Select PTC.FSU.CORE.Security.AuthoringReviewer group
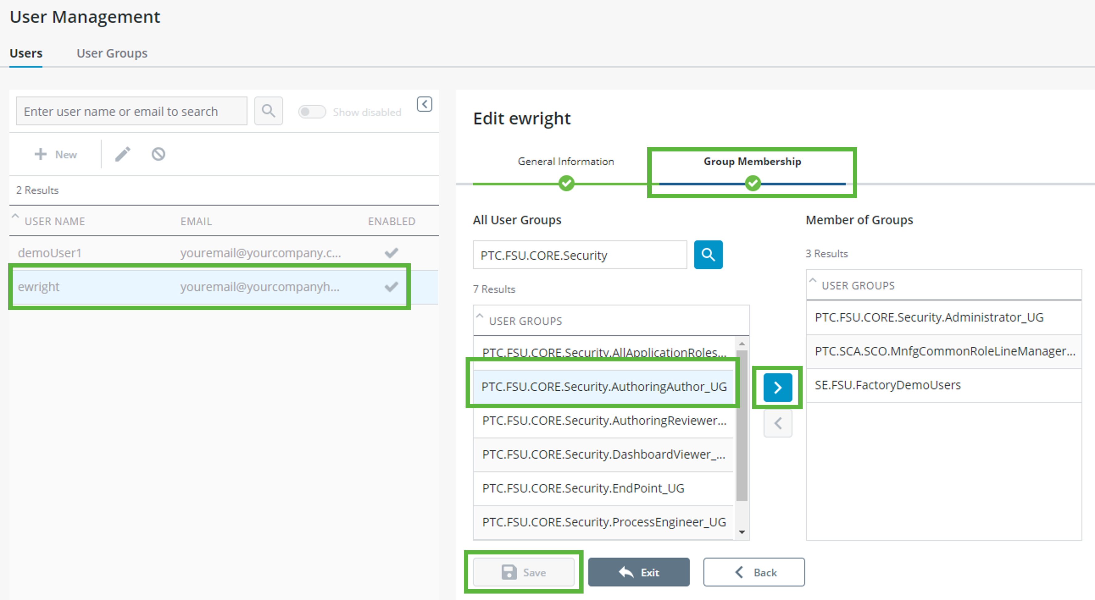 tap(603, 421)
